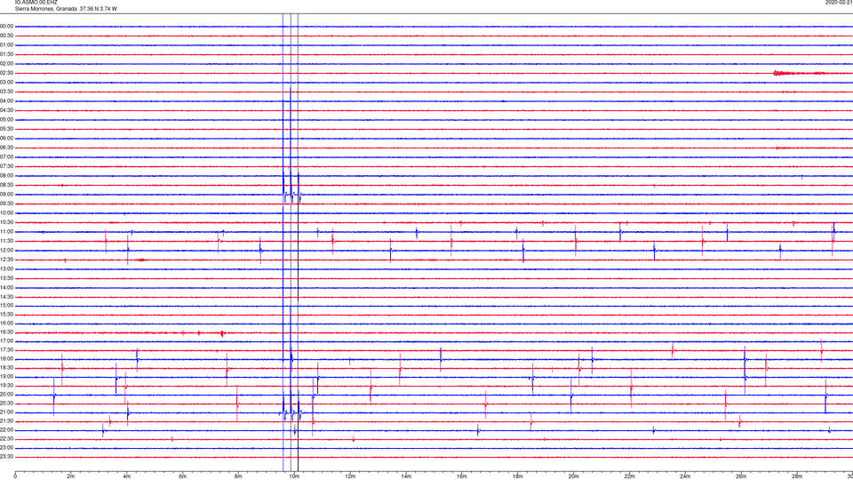The width and height of the screenshot is (853, 480).
Task: Choose the 03:30 time label
Action: click(x=7, y=92)
